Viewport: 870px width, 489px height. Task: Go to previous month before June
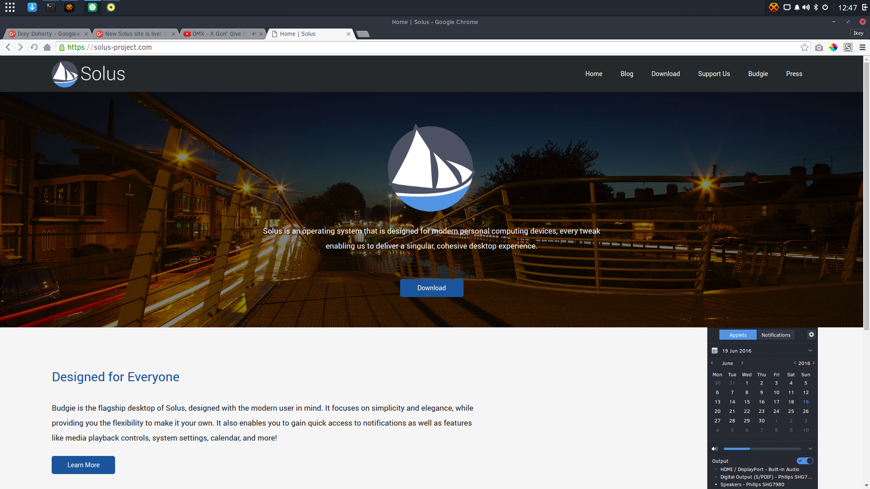pos(712,363)
